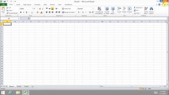Viewport: 169px width, 95px height.
Task: Open Sort & Filter menu
Action: [x=146, y=11]
